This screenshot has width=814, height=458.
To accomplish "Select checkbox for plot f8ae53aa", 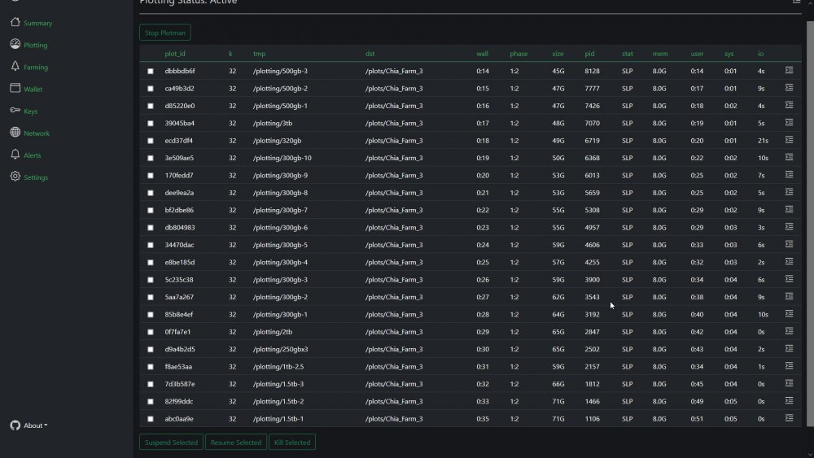I will pos(151,367).
